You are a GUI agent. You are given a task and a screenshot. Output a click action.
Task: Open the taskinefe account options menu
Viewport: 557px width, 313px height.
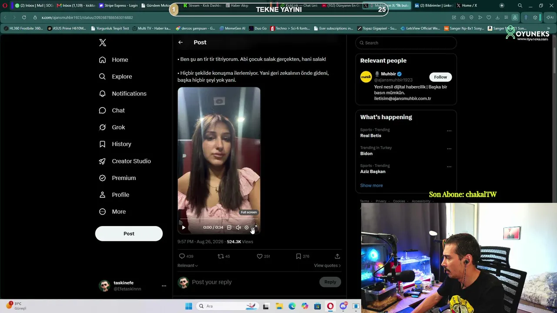click(164, 286)
